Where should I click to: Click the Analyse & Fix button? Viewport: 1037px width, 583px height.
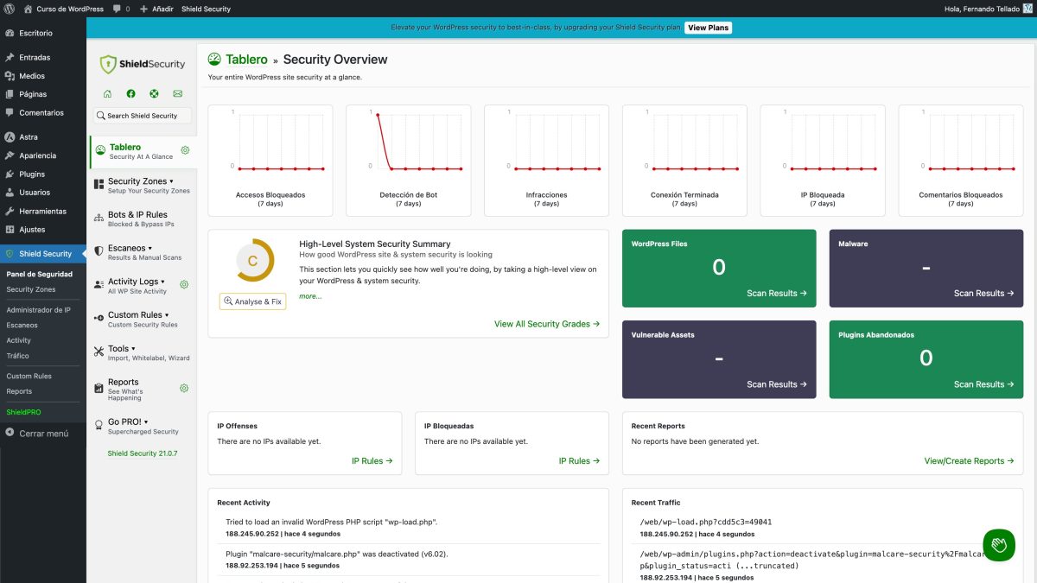tap(252, 301)
